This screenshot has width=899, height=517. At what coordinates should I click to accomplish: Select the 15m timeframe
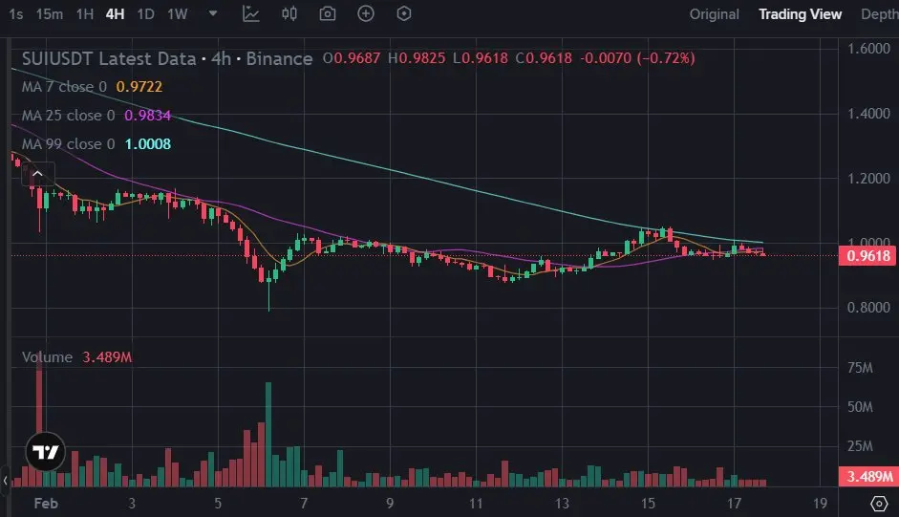[x=50, y=14]
